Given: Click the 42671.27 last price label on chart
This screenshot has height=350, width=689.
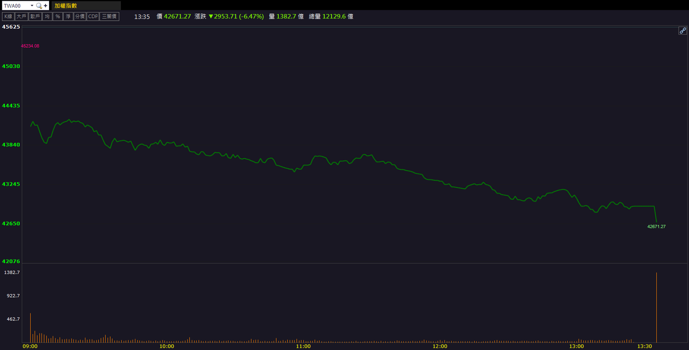Looking at the screenshot, I should coord(656,227).
